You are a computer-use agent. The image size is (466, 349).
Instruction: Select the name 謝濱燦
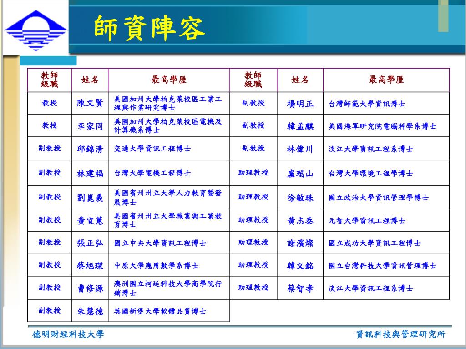pos(300,243)
